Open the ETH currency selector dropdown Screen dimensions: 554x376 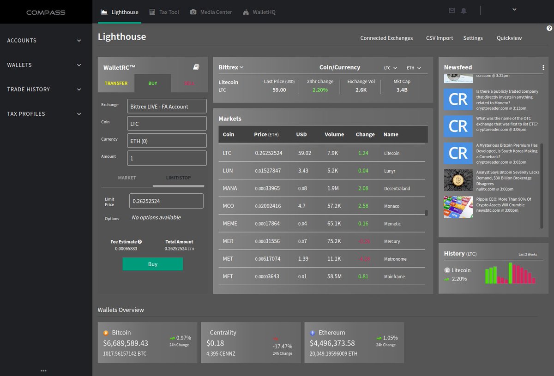point(414,68)
